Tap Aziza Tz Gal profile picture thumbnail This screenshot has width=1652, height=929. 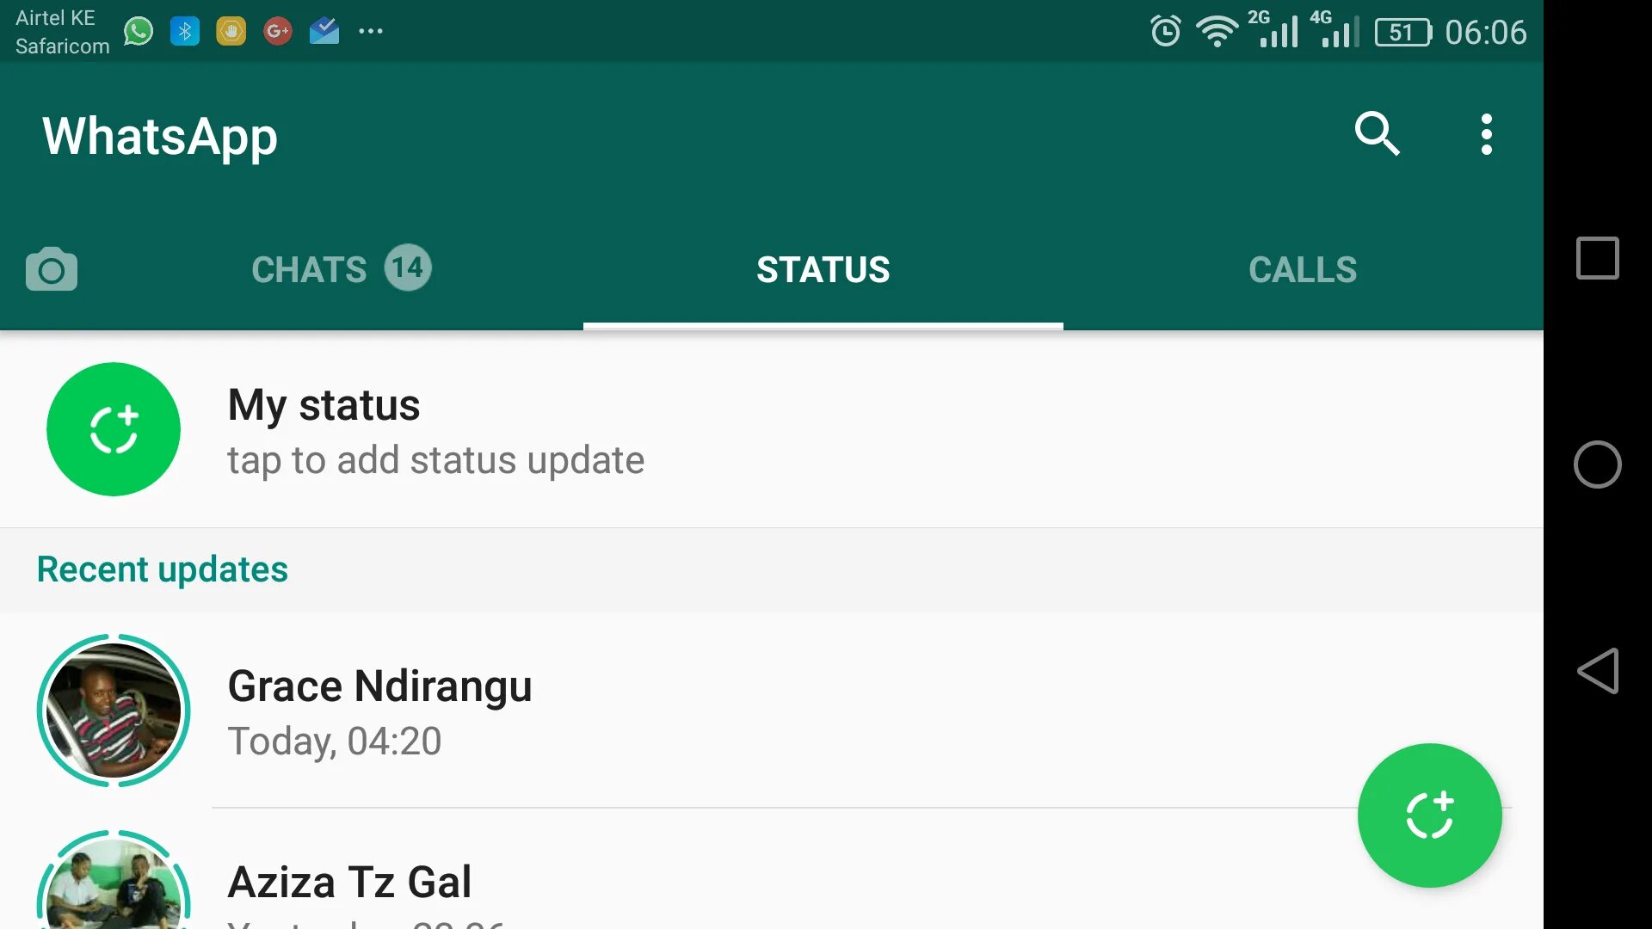(x=114, y=879)
